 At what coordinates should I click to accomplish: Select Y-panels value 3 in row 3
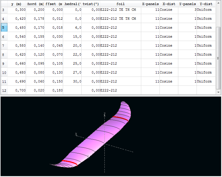[x=187, y=10]
